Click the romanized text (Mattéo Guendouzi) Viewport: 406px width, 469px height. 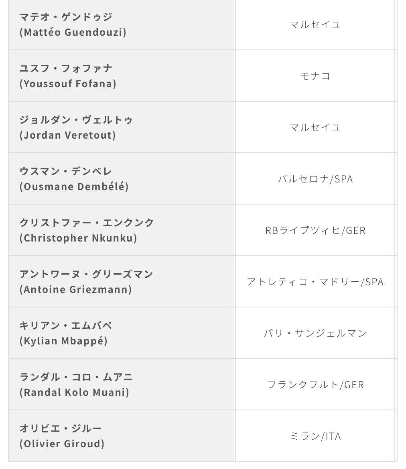coord(73,33)
